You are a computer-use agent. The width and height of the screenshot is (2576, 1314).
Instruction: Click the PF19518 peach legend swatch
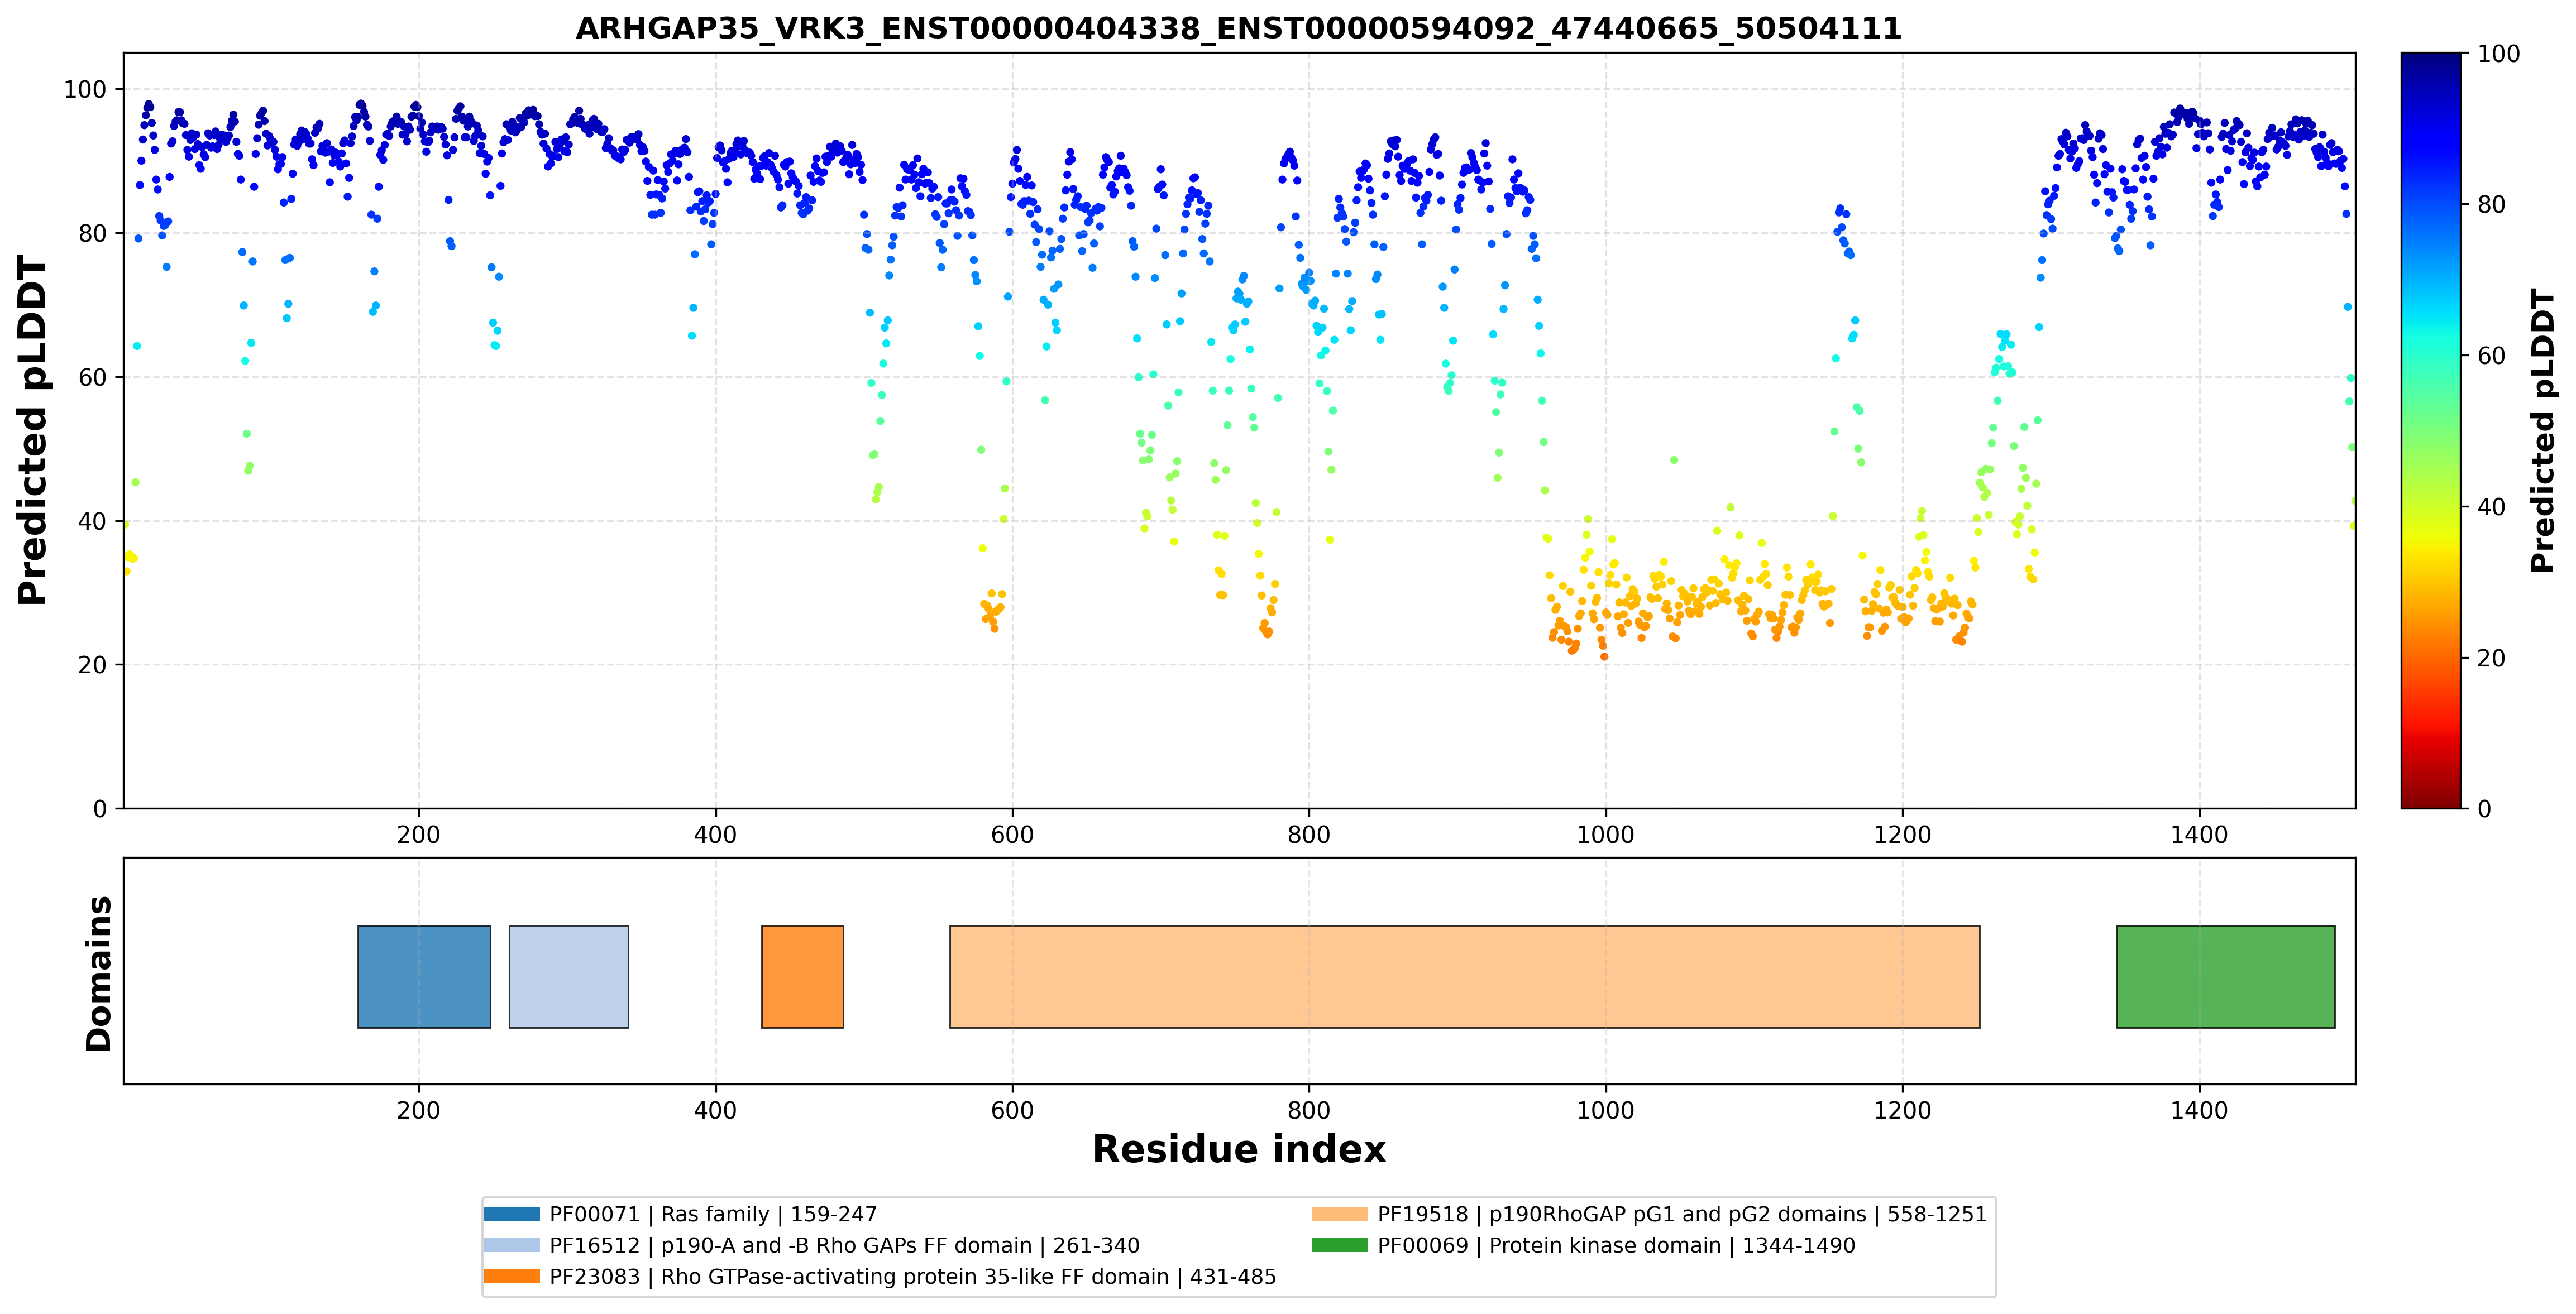point(1339,1214)
